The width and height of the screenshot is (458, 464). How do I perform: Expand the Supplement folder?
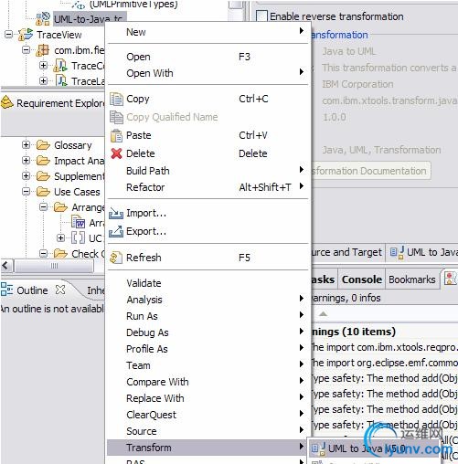(x=27, y=175)
